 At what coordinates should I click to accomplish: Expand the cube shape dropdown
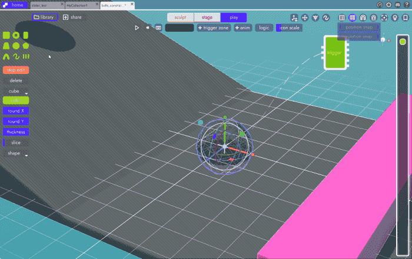point(16,92)
